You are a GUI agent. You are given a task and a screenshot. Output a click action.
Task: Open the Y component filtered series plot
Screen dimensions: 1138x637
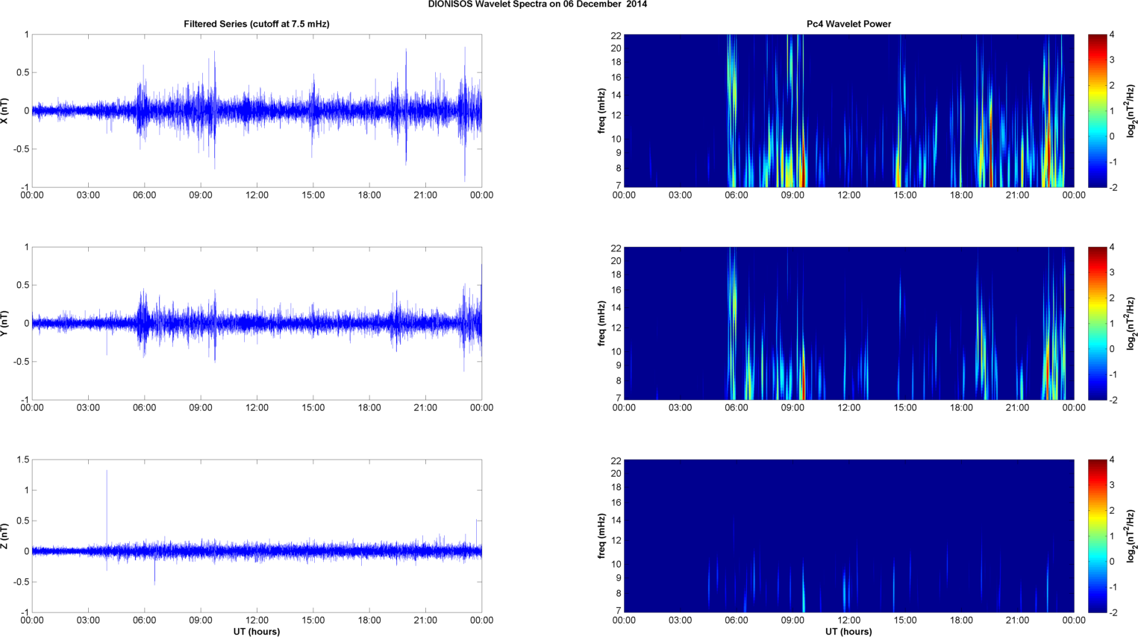click(257, 323)
